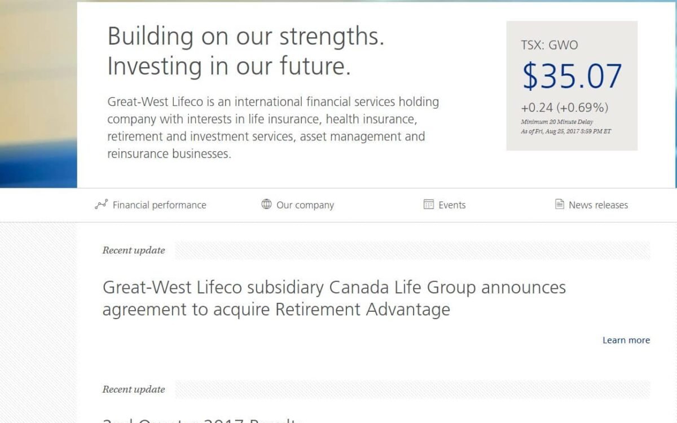Screen dimensions: 677x423
Task: Click the $35.07 stock price
Action: point(571,74)
